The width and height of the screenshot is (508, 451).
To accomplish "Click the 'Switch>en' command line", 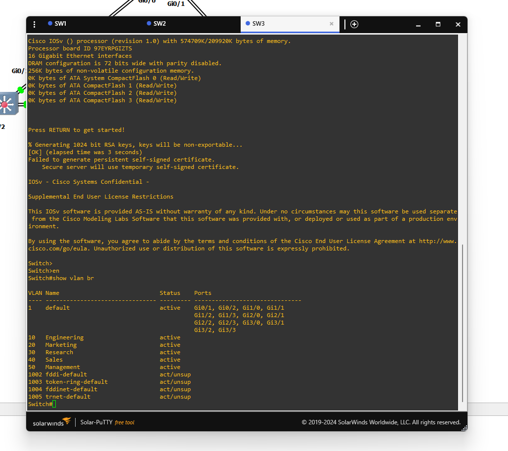I will [x=44, y=271].
